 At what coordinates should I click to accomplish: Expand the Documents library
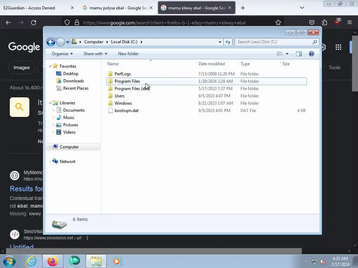53,110
